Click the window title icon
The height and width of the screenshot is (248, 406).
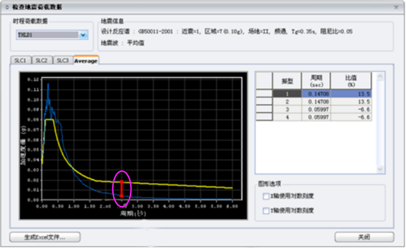[x=7, y=7]
